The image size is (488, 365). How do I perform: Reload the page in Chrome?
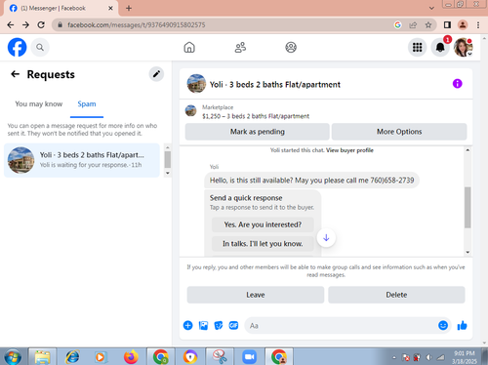tap(41, 24)
